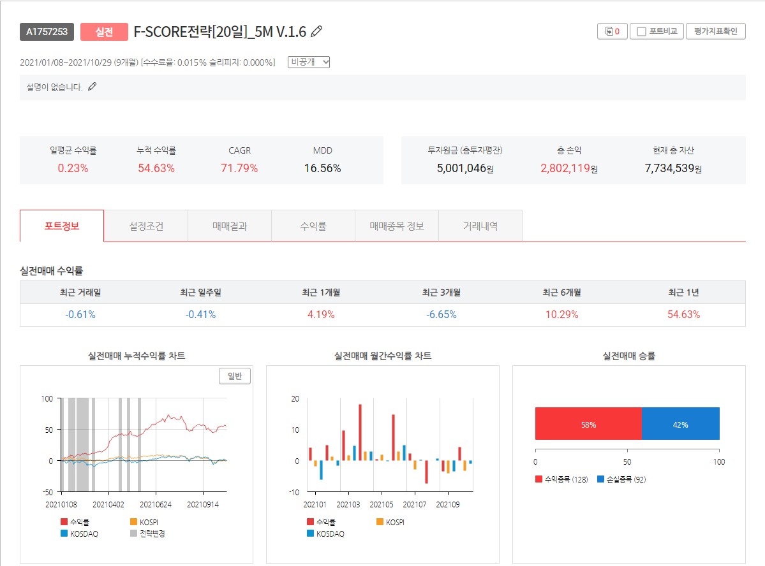This screenshot has height=566, width=765.
Task: Click the 실전매매 월간수익률 차트 title
Action: coord(383,356)
